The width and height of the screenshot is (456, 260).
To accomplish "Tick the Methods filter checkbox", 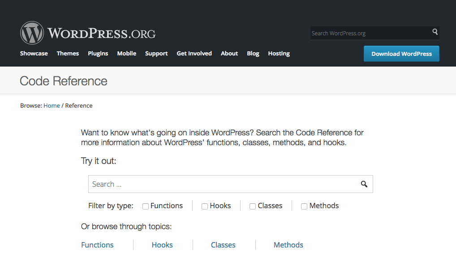I will [x=304, y=206].
